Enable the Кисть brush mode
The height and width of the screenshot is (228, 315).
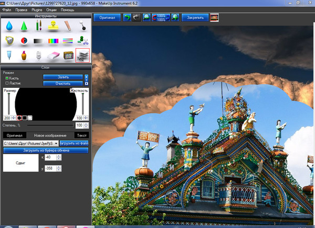(7, 78)
